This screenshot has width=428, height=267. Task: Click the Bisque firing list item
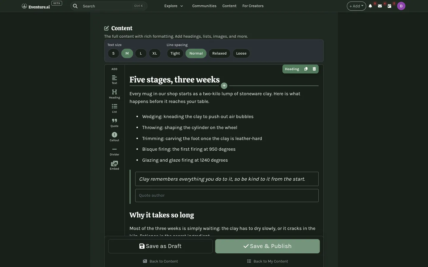coord(189,149)
